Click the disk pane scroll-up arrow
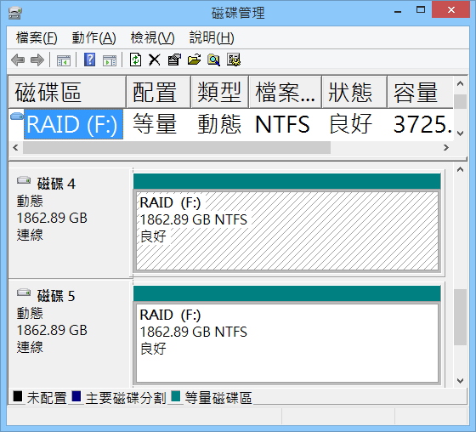Screen dimensions: 476x432 (460, 169)
